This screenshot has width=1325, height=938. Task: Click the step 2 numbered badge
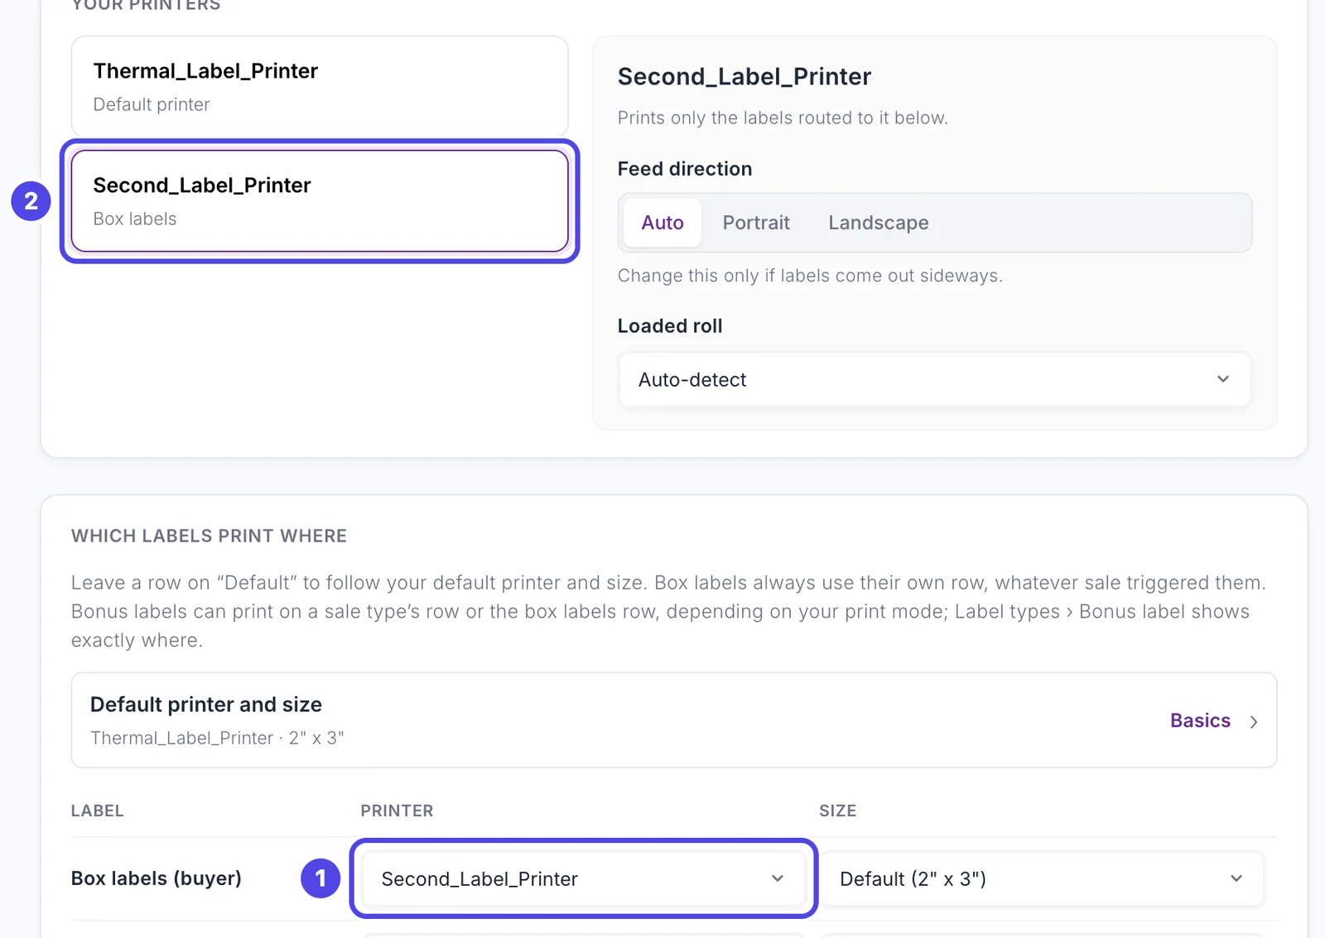tap(31, 201)
